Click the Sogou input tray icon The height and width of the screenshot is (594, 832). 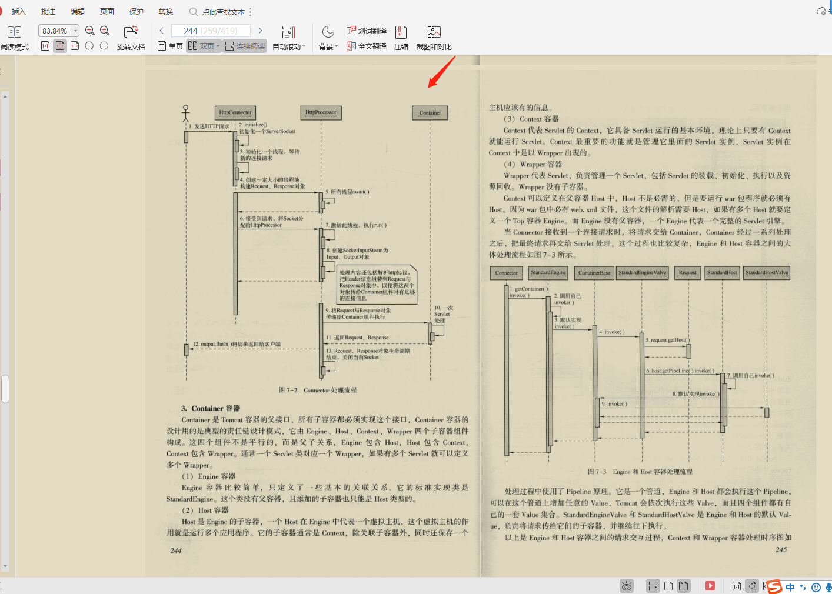click(x=774, y=586)
